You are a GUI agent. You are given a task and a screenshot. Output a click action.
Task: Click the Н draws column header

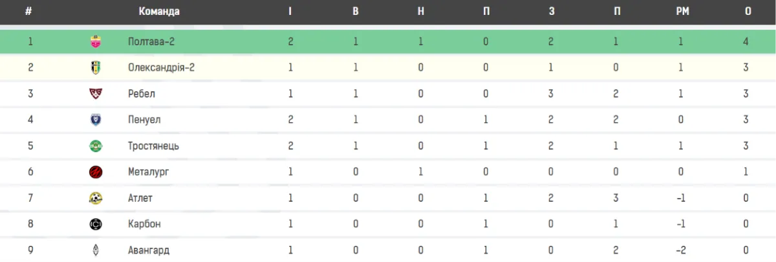pos(420,11)
